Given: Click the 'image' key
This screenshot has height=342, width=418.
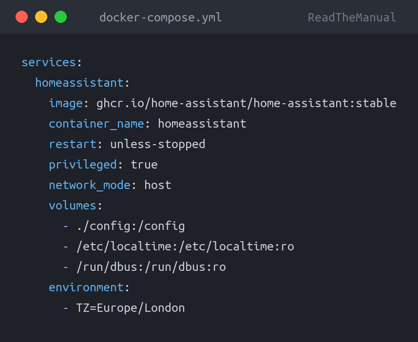Looking at the screenshot, I should coord(66,103).
